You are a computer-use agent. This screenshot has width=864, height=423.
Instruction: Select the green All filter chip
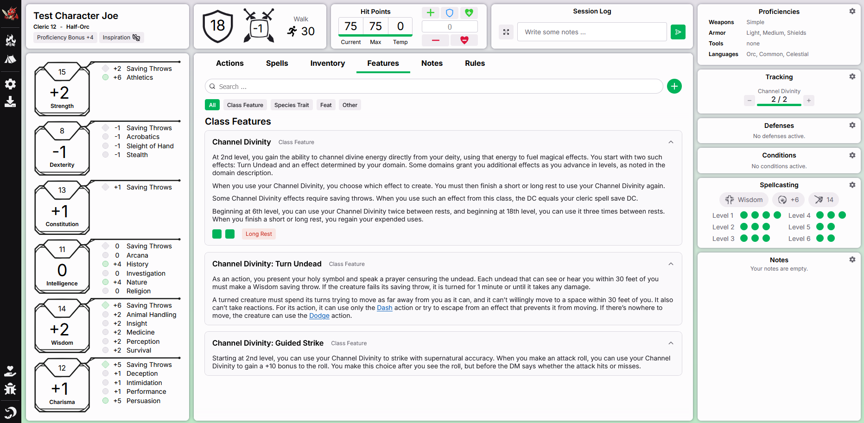pyautogui.click(x=212, y=105)
